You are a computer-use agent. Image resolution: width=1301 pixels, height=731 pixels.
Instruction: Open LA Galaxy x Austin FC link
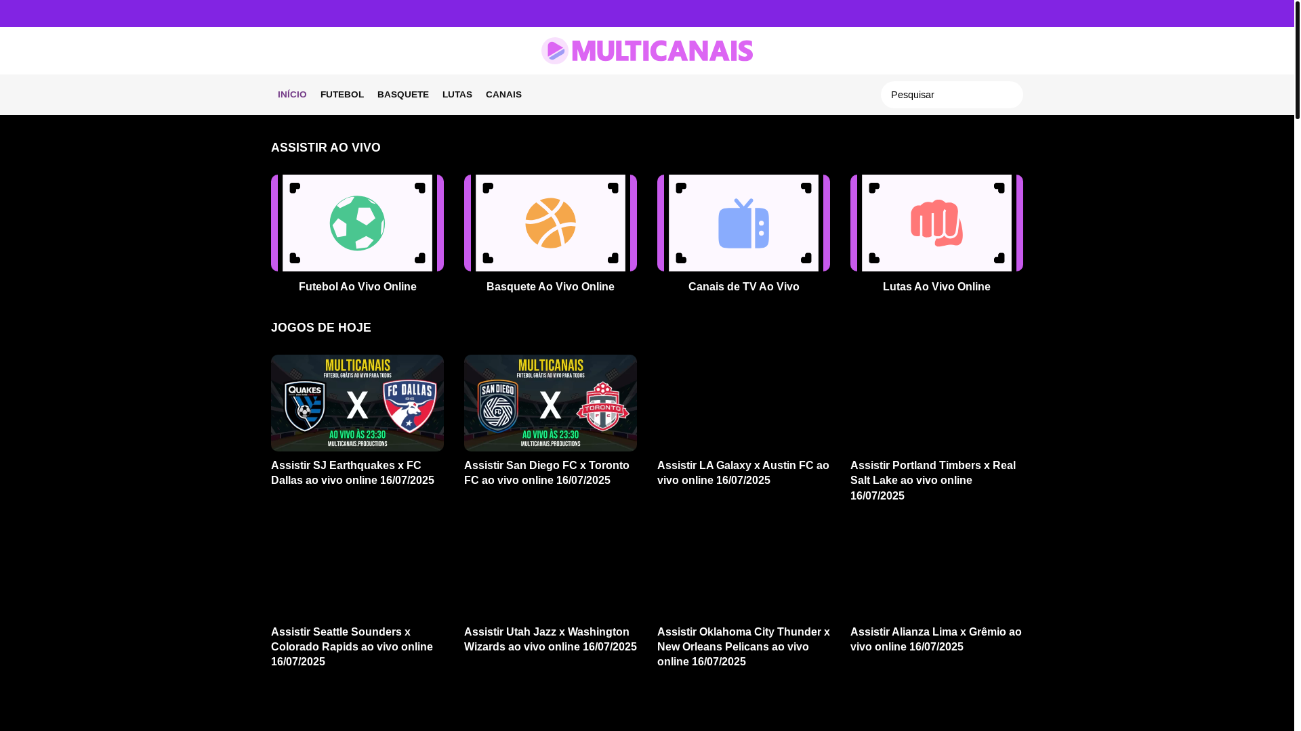[x=743, y=473]
